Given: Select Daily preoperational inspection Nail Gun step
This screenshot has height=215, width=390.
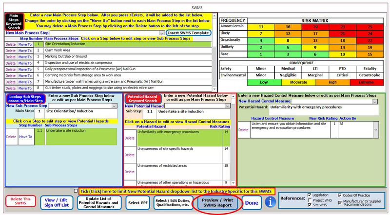Looking at the screenshot, I should pyautogui.click(x=128, y=69).
